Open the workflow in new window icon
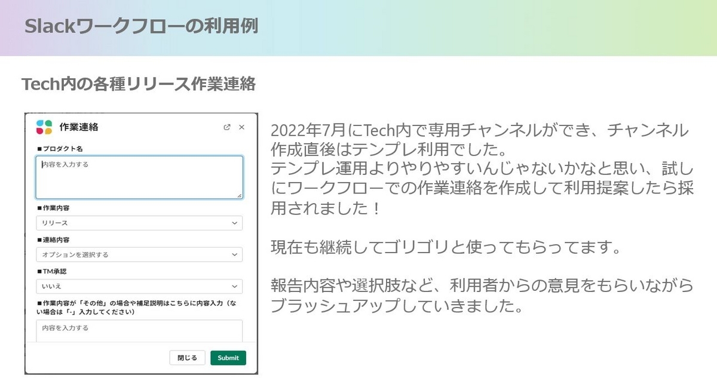 pyautogui.click(x=227, y=127)
